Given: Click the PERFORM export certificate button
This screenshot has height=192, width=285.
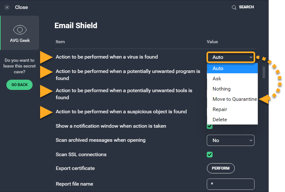Looking at the screenshot, I should [221, 168].
